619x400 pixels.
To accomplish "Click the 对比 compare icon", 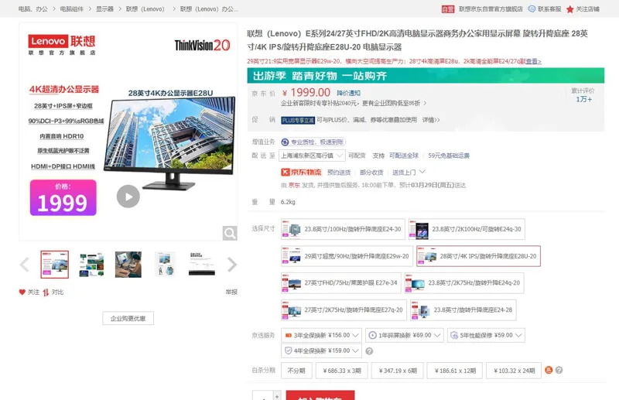I will coord(46,292).
